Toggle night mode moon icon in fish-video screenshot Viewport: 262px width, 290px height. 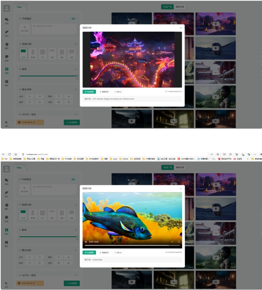click(x=7, y=283)
